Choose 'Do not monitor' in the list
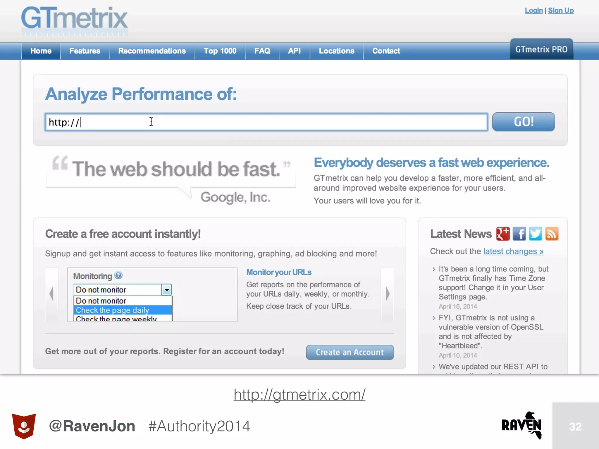The width and height of the screenshot is (599, 449). [x=123, y=301]
